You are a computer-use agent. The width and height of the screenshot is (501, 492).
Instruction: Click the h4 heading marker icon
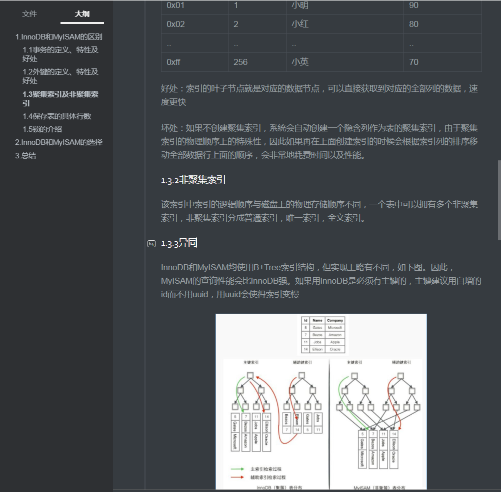[x=151, y=244]
